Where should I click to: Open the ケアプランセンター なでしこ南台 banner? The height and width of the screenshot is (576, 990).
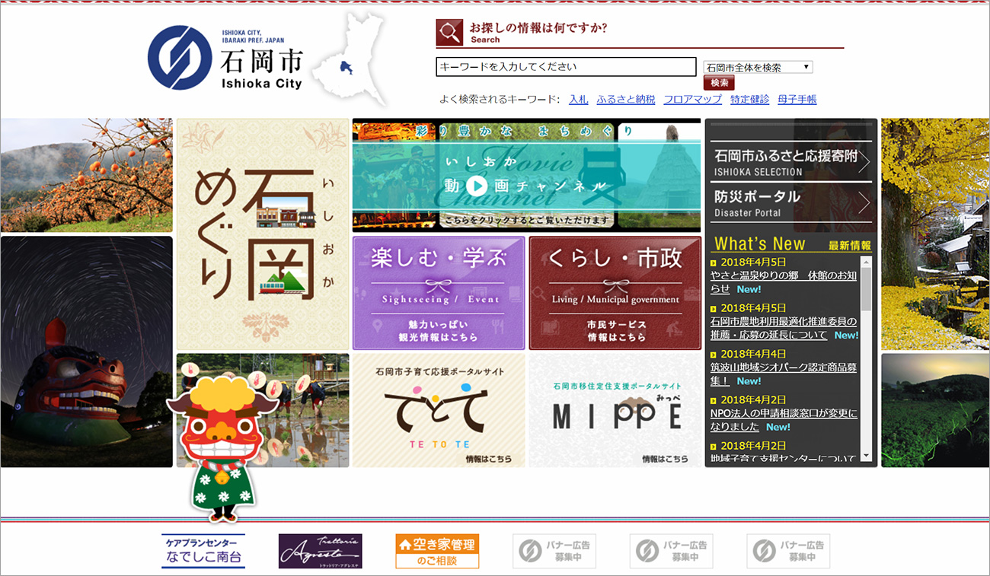(203, 551)
